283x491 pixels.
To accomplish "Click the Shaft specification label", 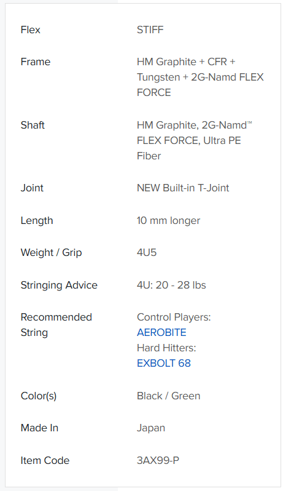I will [33, 125].
